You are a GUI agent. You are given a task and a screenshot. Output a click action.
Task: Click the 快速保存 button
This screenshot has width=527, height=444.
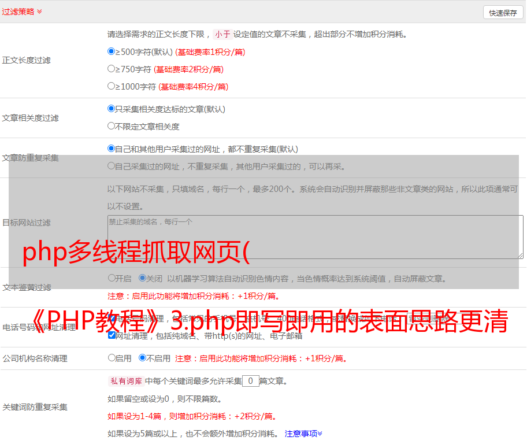(503, 13)
